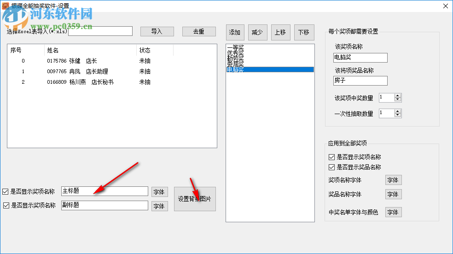Screen dimensions: 453x254
Task: Click 未抽 status in 张健's row
Action: click(x=145, y=61)
